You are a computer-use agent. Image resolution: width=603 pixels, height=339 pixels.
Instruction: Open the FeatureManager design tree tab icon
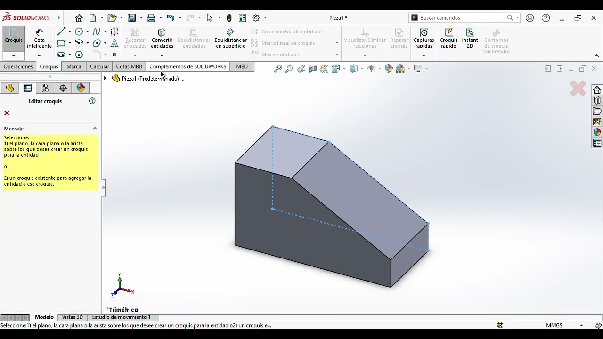click(x=10, y=88)
